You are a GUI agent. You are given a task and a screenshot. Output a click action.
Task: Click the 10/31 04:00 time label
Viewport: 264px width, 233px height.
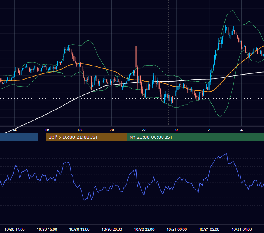pos(241,229)
